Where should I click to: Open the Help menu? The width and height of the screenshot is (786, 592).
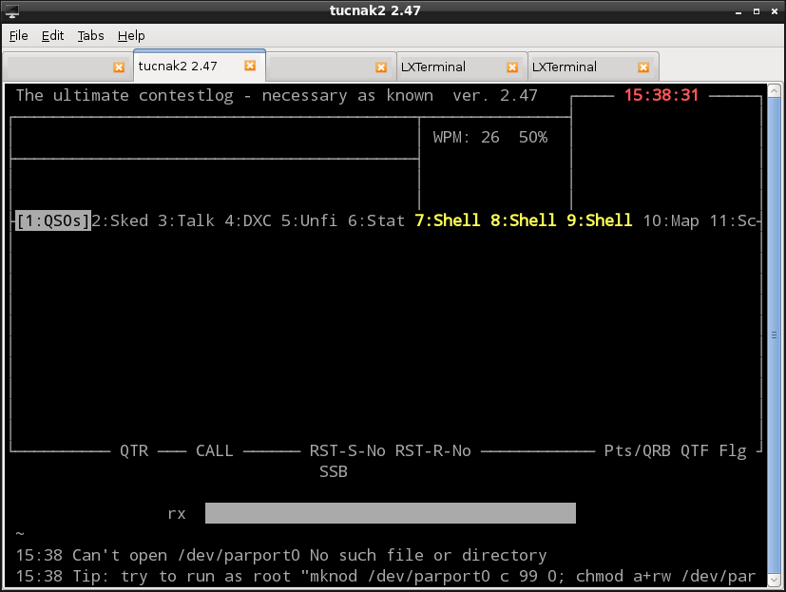[x=131, y=35]
